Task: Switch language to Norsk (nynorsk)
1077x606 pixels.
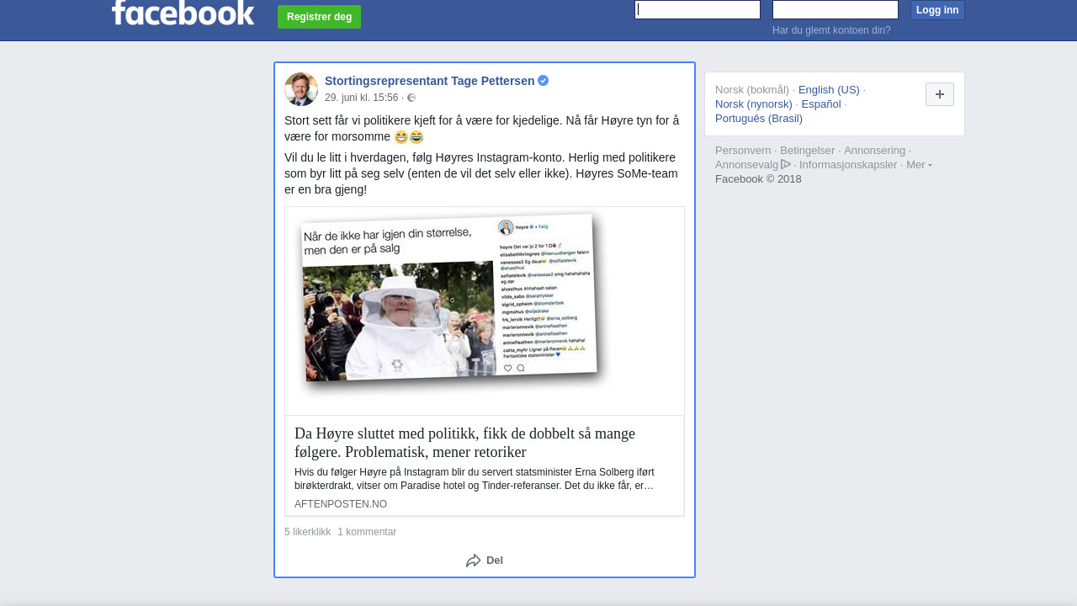Action: point(754,104)
